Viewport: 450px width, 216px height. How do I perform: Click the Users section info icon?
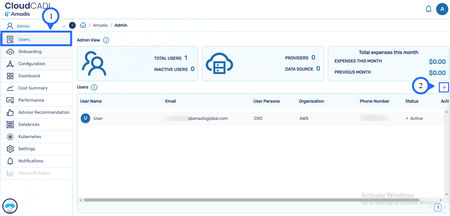coord(94,87)
